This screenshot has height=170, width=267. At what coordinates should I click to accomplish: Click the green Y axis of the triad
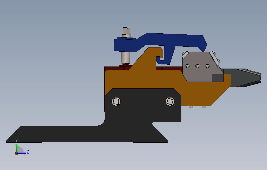click(x=16, y=148)
